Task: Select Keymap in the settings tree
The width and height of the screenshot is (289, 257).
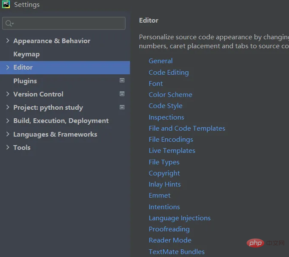Action: point(27,54)
